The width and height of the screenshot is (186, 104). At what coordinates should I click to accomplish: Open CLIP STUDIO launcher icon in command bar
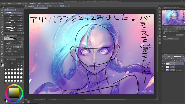[26, 6]
